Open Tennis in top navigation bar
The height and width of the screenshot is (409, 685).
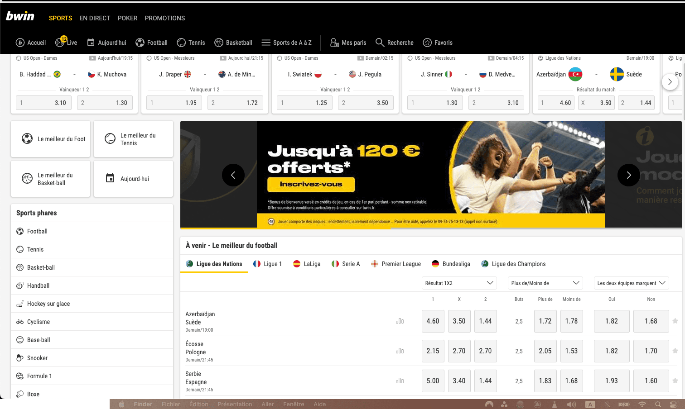tap(191, 43)
